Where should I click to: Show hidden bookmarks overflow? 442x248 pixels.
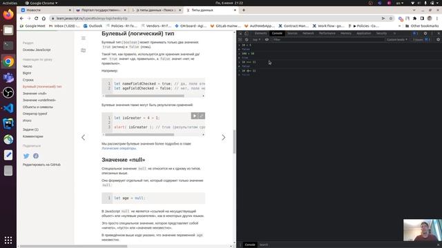coord(399,26)
